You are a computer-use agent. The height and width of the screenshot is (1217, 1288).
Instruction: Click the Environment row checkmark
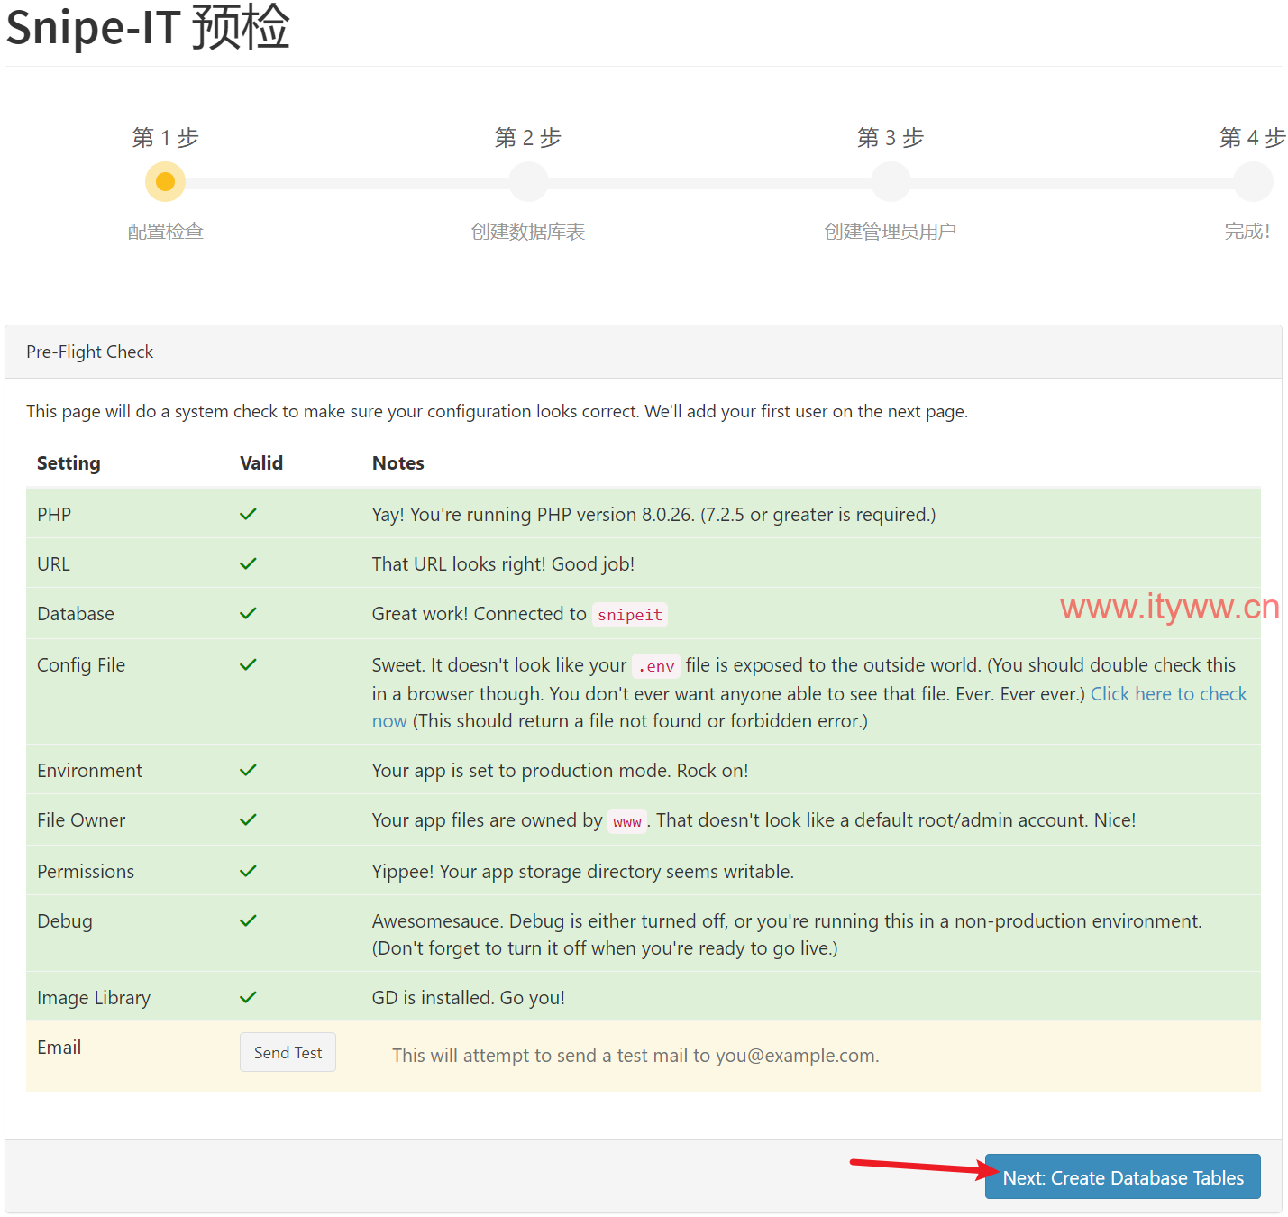(248, 770)
